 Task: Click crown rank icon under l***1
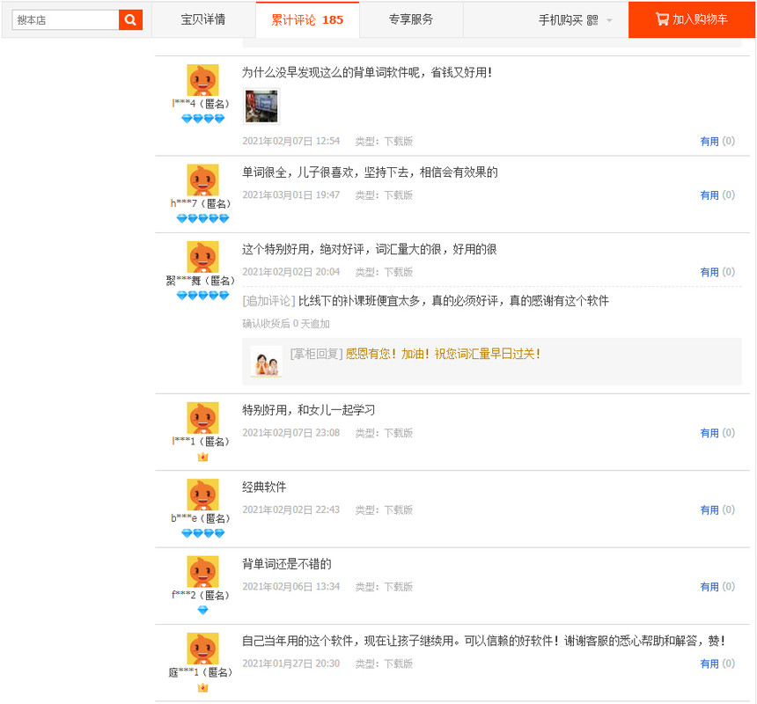point(202,457)
